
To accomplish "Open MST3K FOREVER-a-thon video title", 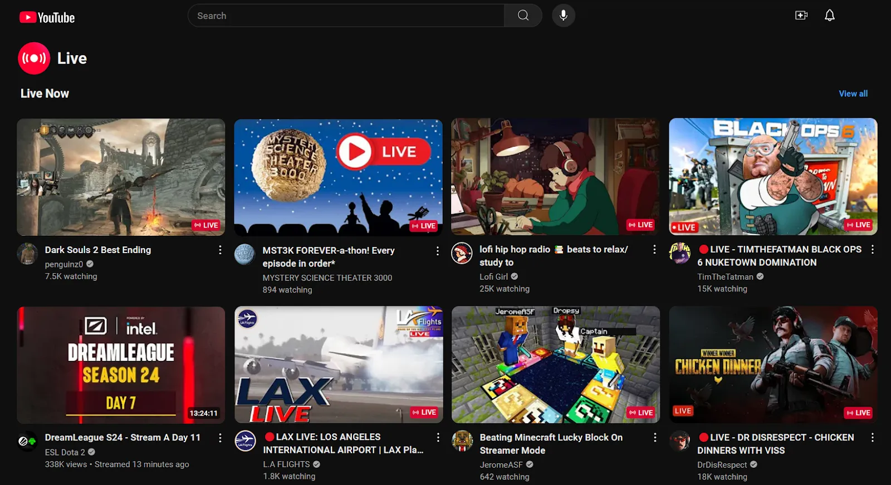I will (328, 256).
